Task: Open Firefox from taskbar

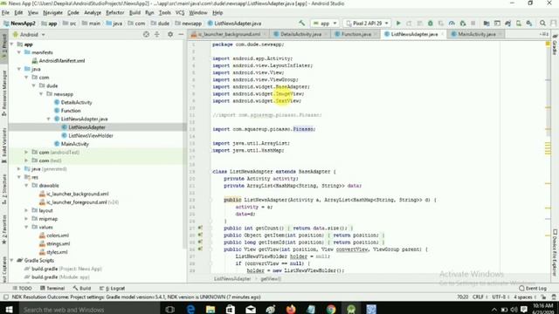Action: [x=291, y=309]
